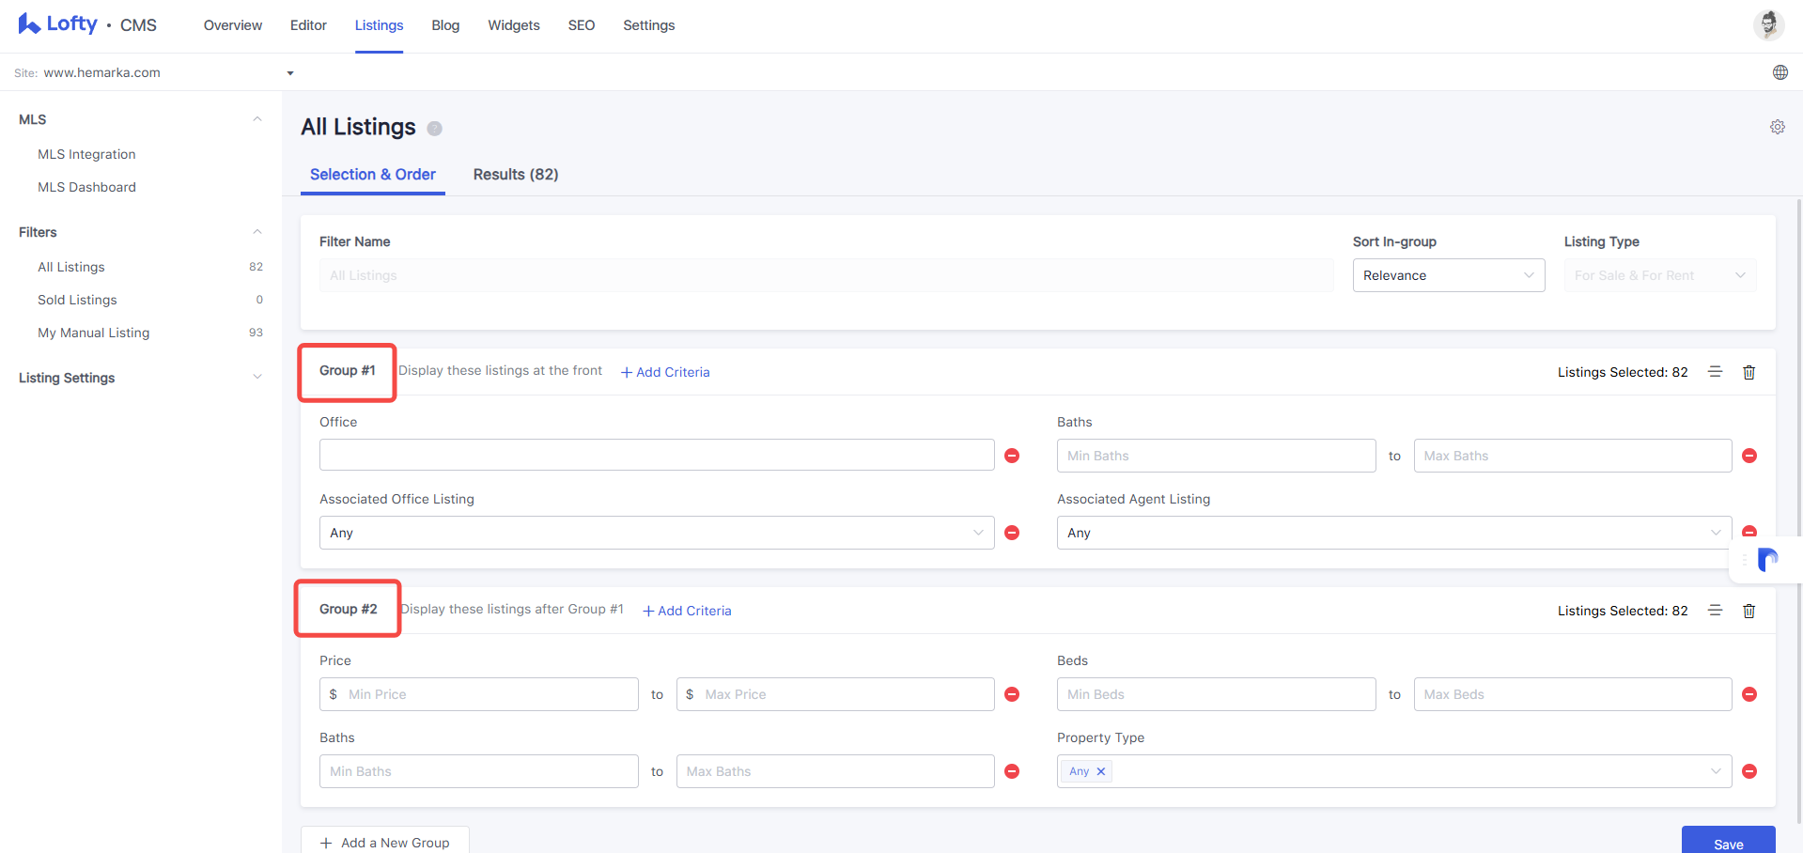Open the SEO menu
Screen dimensions: 1803x853
[x=582, y=25]
